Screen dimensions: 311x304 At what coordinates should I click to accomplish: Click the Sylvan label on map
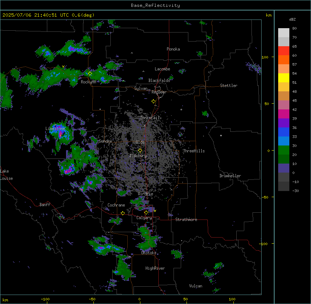point(141,88)
